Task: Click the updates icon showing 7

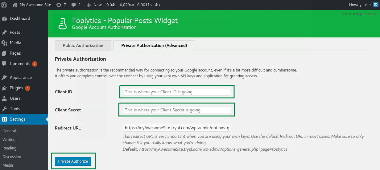Action: pyautogui.click(x=59, y=5)
